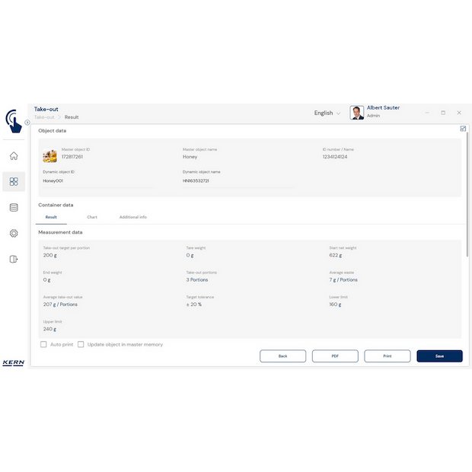
Task: Click the fullscreen expand icon at panel corner
Action: [463, 129]
